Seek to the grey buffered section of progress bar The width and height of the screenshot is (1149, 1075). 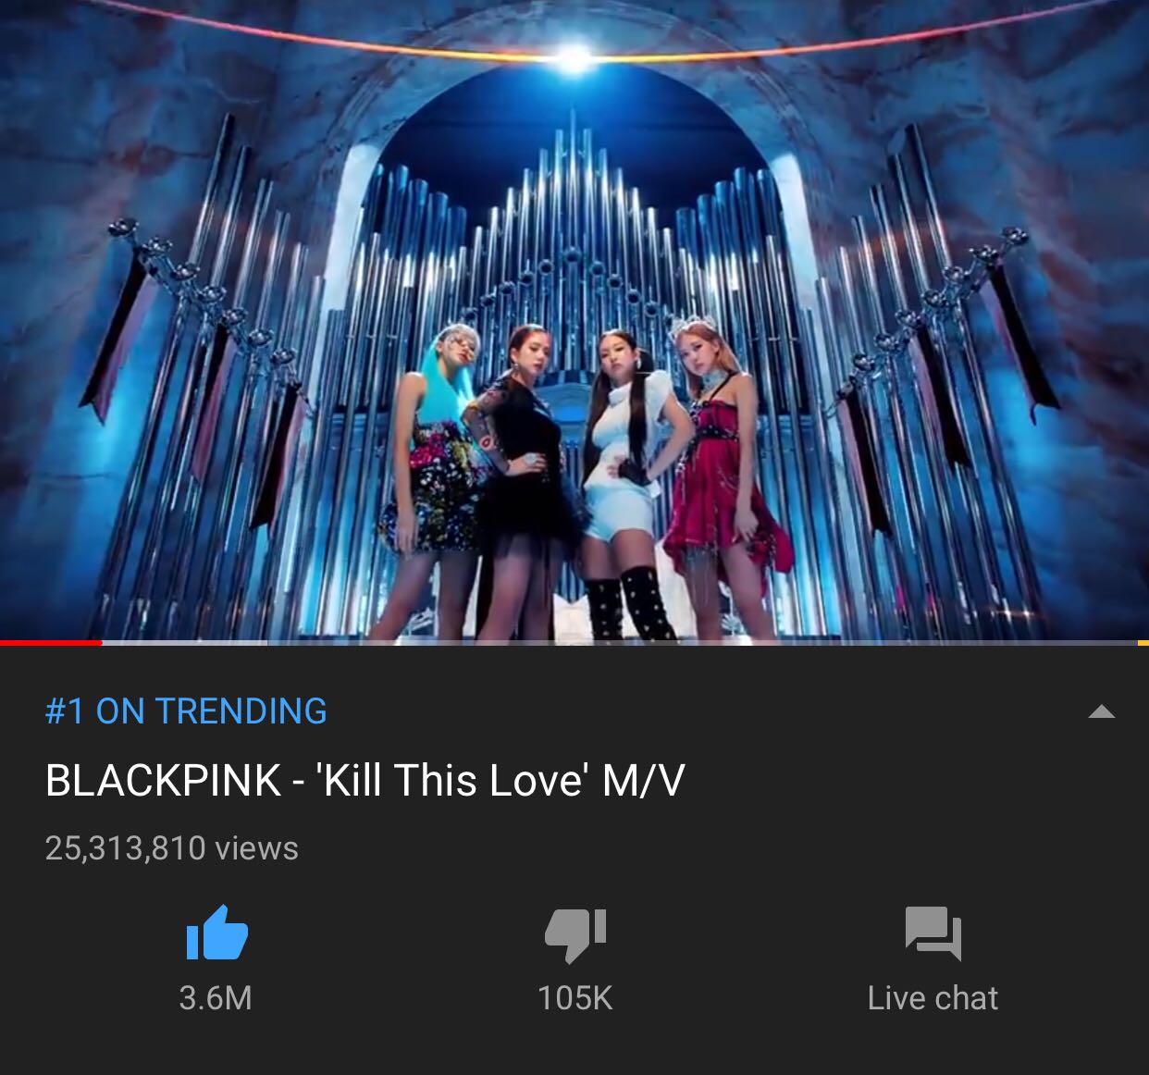click(x=185, y=642)
